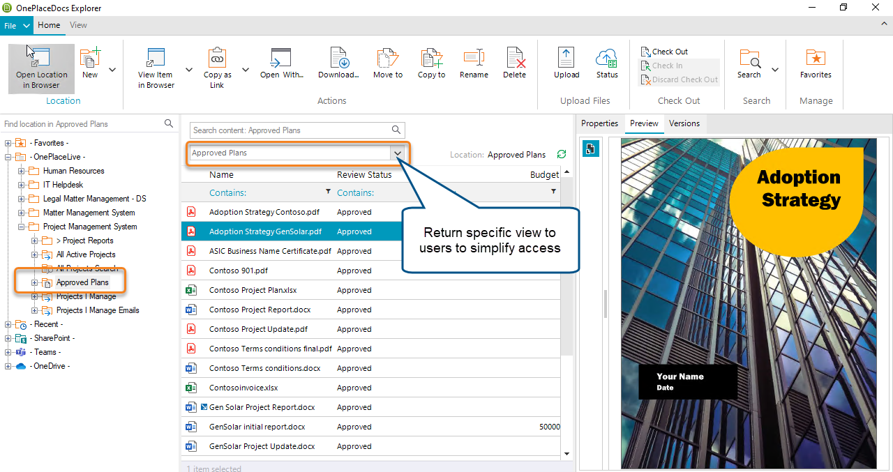
Task: Click the Check Out button
Action: (x=664, y=52)
